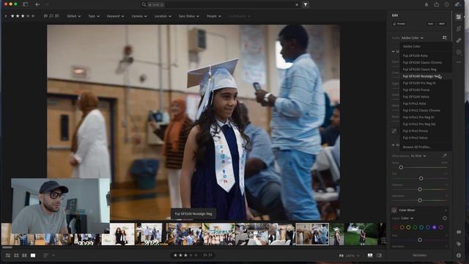The height and width of the screenshot is (264, 469).
Task: Clear the search field with X
Action: pyautogui.click(x=297, y=4)
